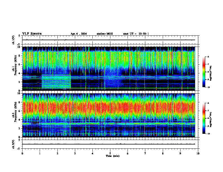Image resolution: width=223 pixels, height=172 pixels.
Task: Click the "-7" tick on ch.1 colorbar
Action: click(208, 64)
